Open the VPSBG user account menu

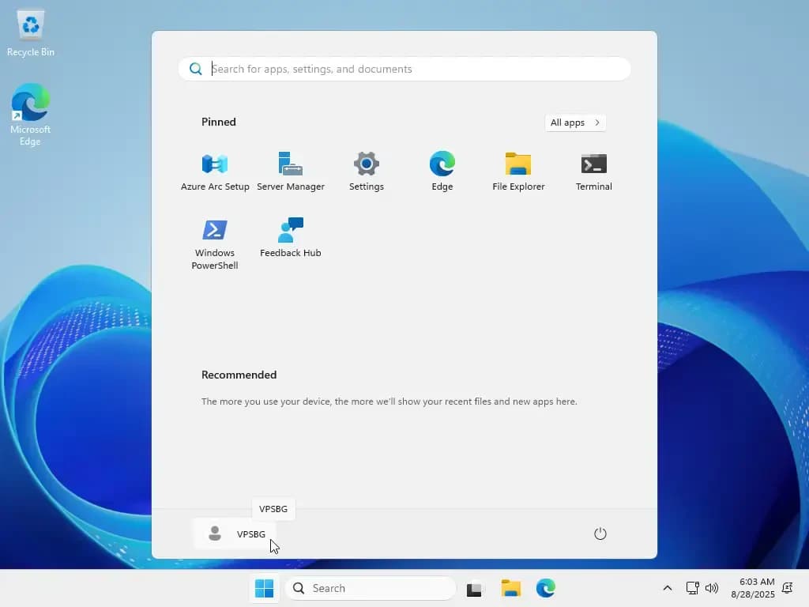tap(235, 533)
